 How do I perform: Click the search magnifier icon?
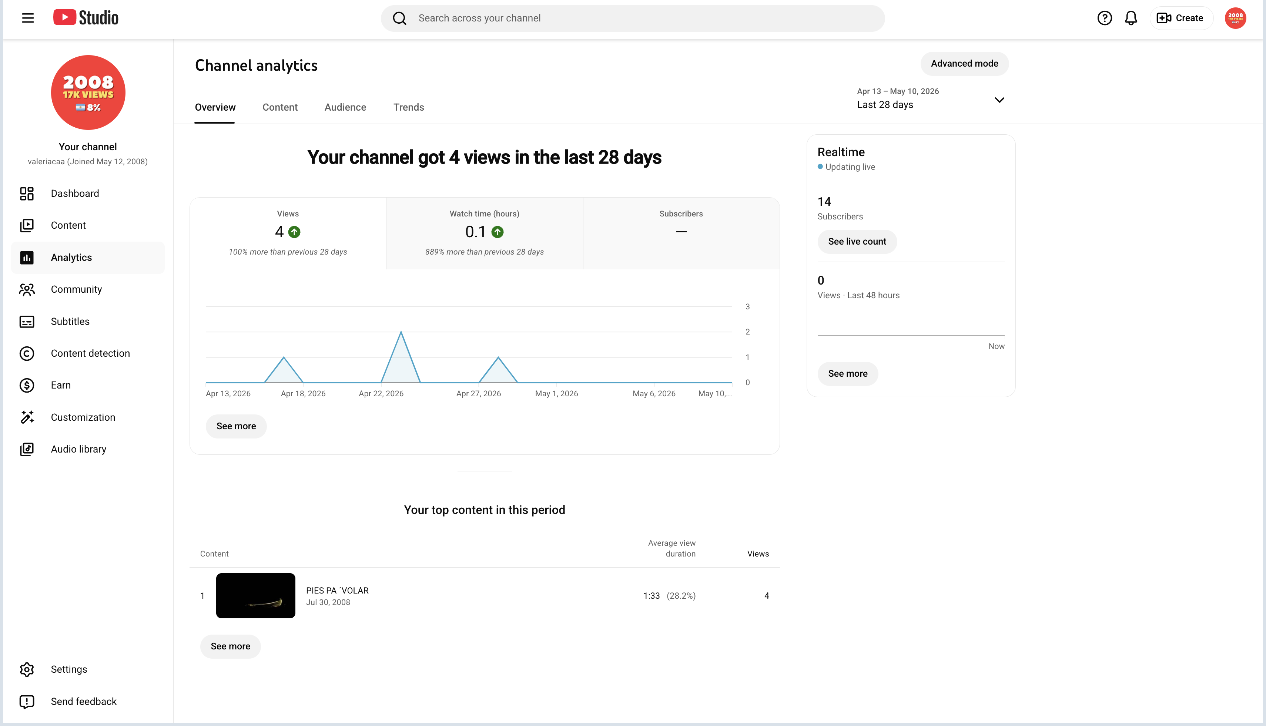399,19
